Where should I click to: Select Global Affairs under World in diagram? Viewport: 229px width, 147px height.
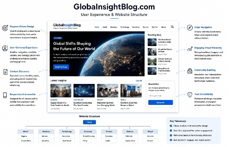26,141
